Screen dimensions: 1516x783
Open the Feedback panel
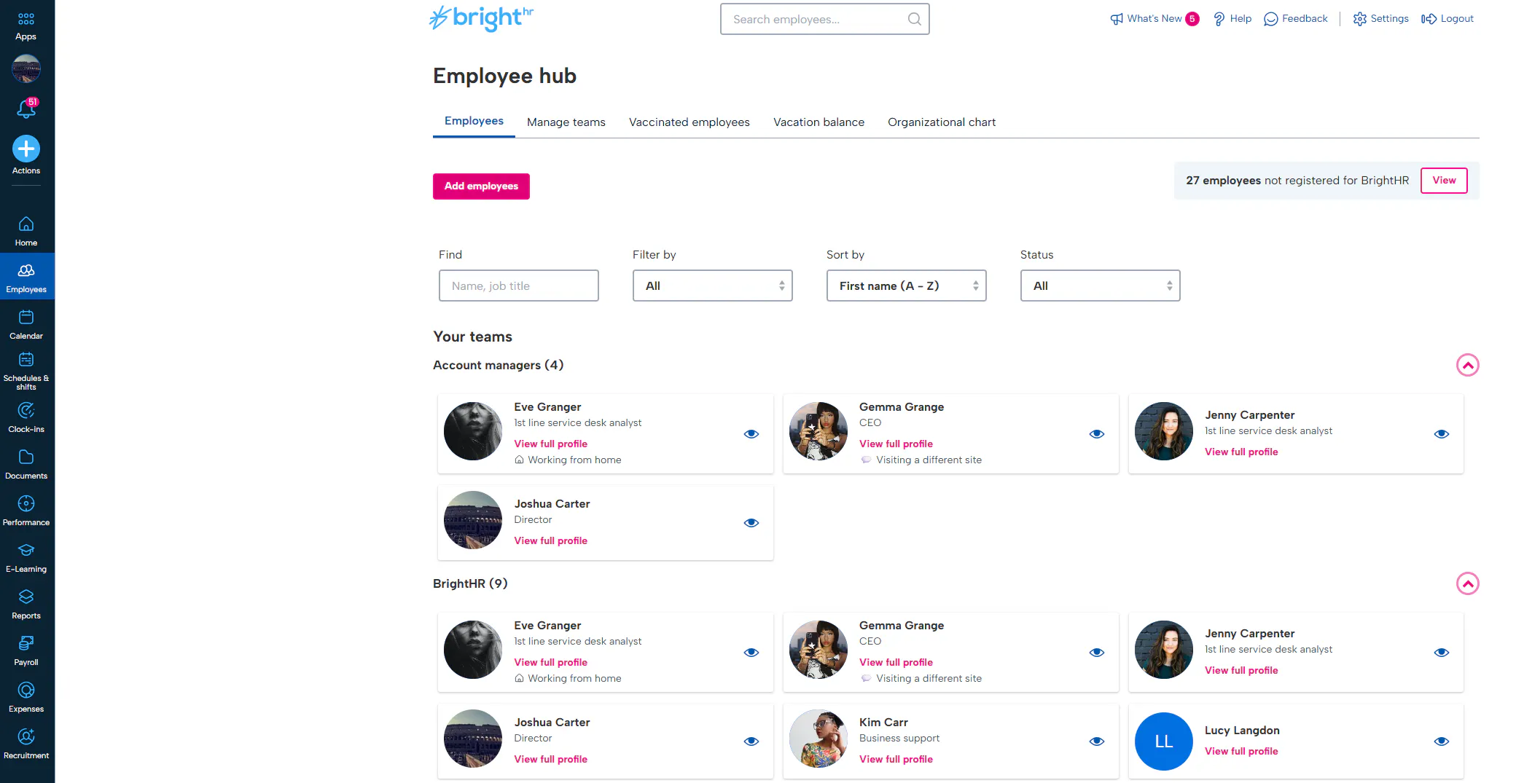pyautogui.click(x=1295, y=18)
